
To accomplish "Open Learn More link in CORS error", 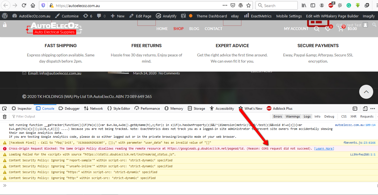I will click(324, 149).
